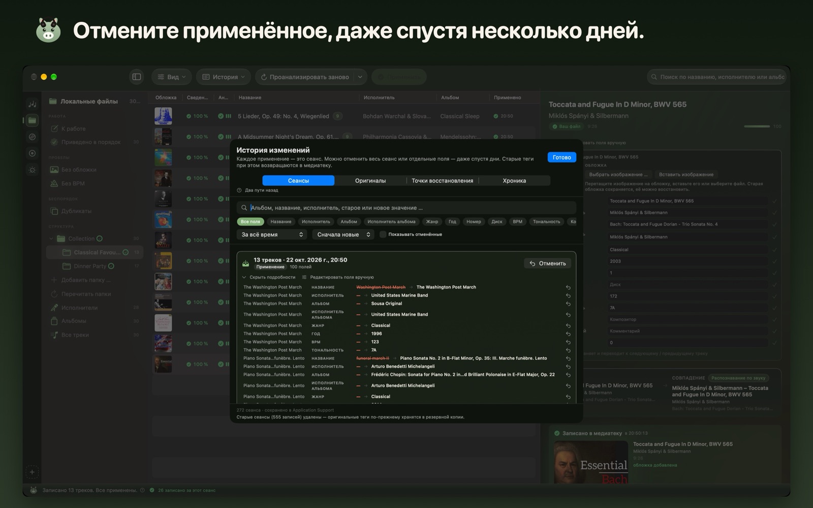The height and width of the screenshot is (508, 813).
Task: Open the История dropdown in toolbar
Action: 224,77
